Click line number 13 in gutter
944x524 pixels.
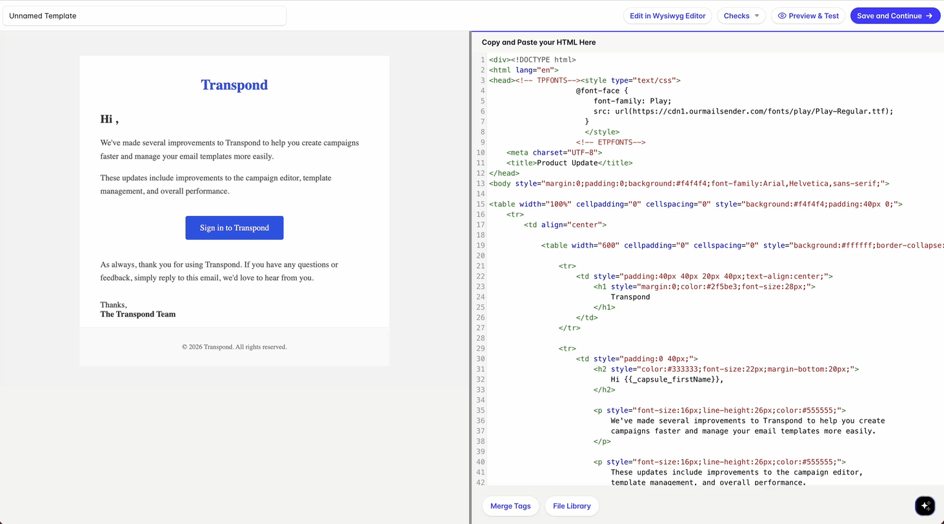(481, 184)
